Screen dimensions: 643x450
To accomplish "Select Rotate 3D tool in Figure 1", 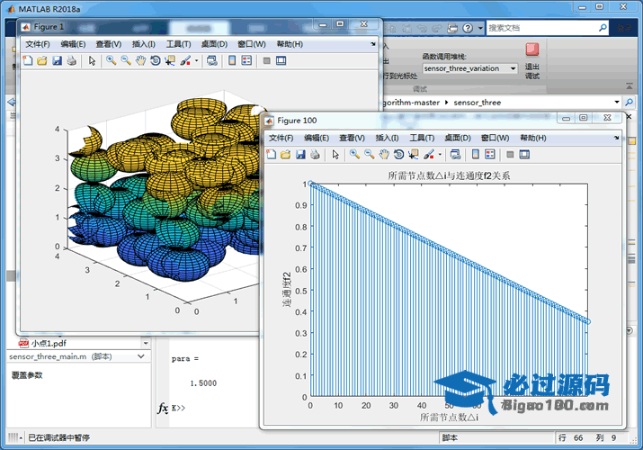I will [155, 60].
